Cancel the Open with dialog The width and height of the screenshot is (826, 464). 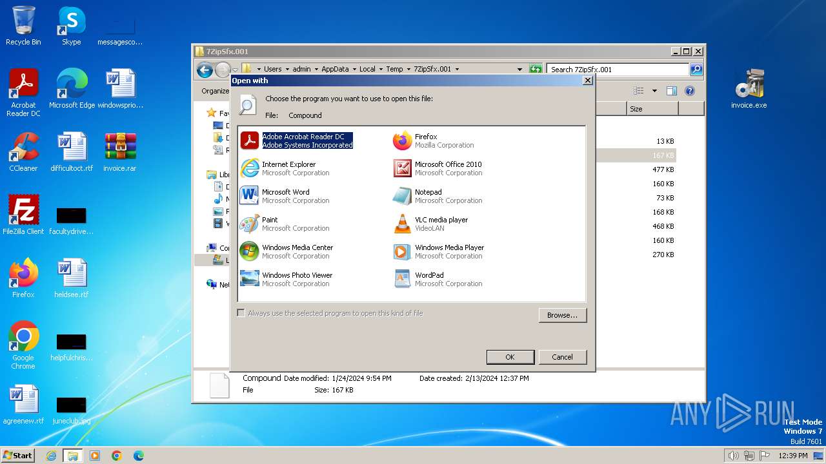coord(562,357)
